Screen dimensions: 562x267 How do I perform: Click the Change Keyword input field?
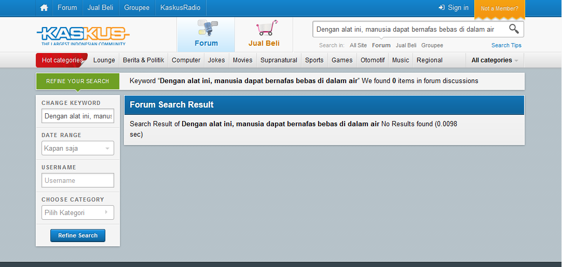[x=78, y=116]
